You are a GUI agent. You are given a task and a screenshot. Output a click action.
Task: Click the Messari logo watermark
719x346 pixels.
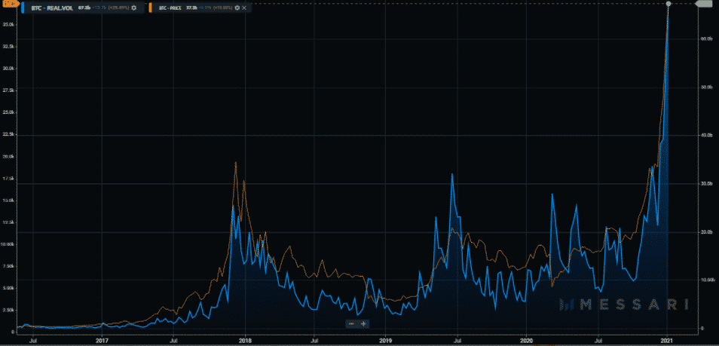coord(623,305)
